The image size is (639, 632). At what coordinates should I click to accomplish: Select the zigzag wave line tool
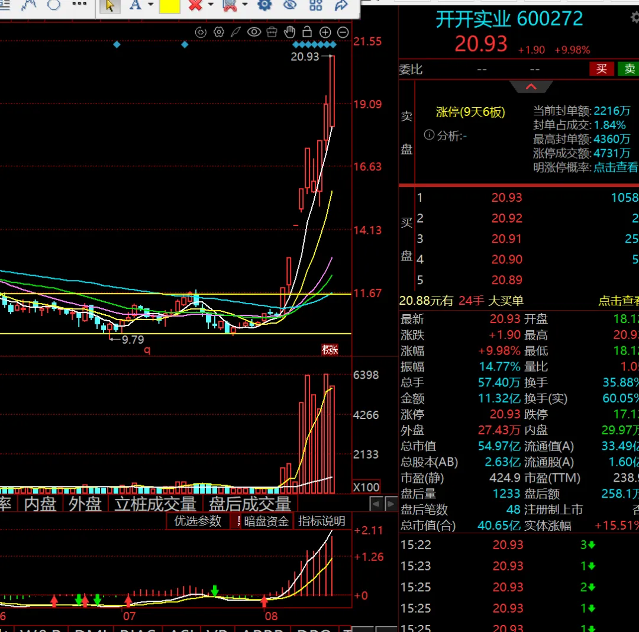(x=29, y=5)
